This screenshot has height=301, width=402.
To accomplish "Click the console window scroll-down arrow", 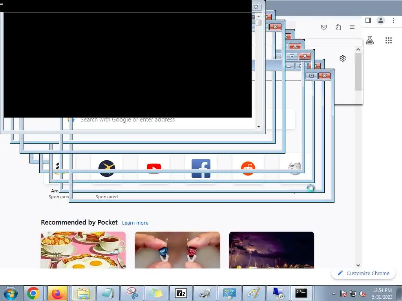I will click(x=259, y=127).
